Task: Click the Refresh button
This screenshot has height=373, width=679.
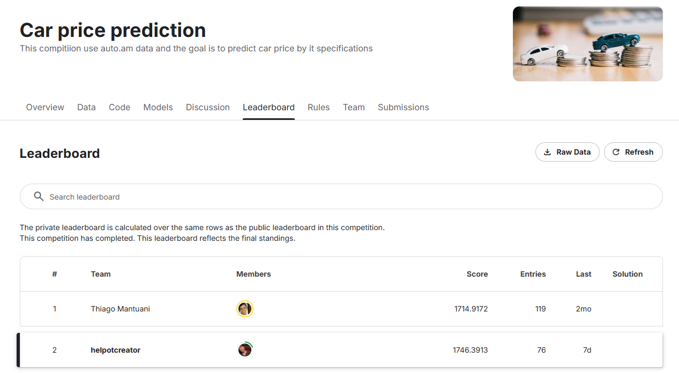Action: [633, 152]
